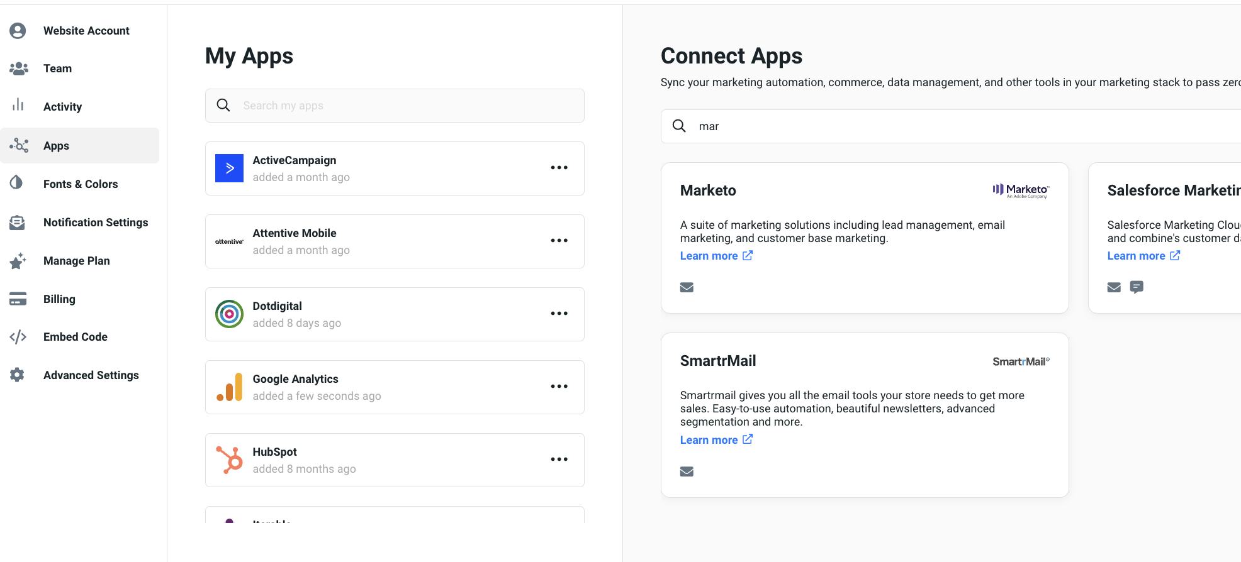Click 'added a few seconds ago' text
The height and width of the screenshot is (562, 1241).
click(317, 396)
